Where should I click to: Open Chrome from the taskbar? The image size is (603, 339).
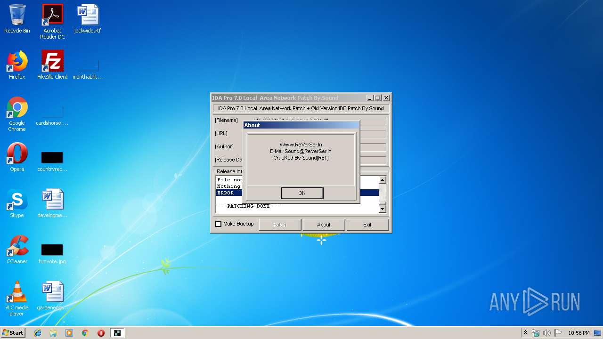(x=85, y=333)
